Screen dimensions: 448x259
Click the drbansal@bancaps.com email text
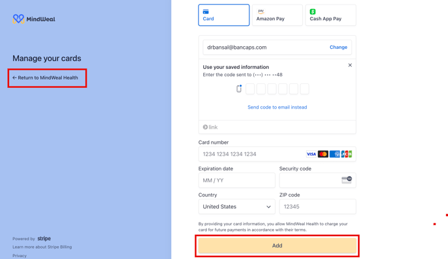pyautogui.click(x=237, y=48)
